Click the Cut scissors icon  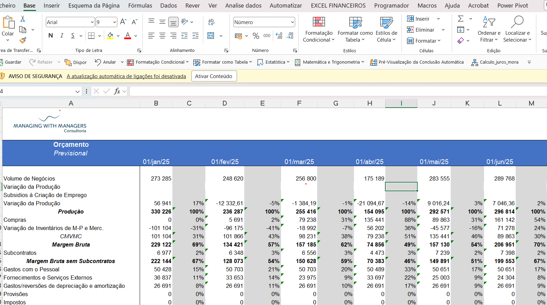point(23,19)
